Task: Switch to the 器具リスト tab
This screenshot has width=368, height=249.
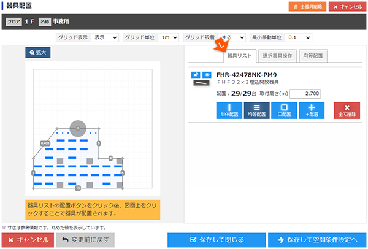Action: point(239,56)
